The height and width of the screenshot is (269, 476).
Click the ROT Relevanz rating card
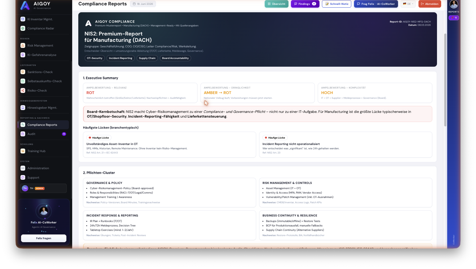click(x=140, y=93)
